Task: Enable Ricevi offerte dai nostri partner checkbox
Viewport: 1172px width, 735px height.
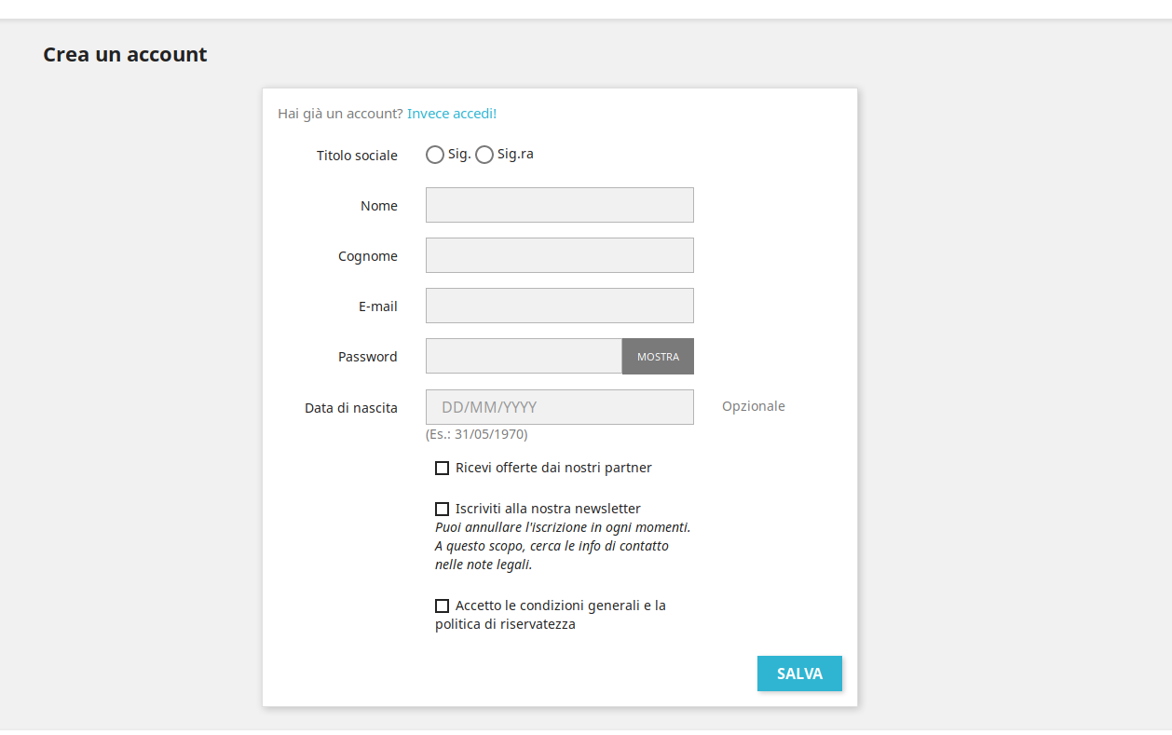Action: pos(443,468)
